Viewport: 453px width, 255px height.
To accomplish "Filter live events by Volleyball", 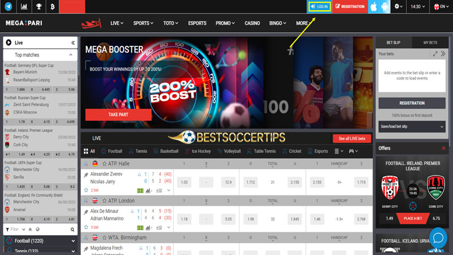I will coord(229,151).
